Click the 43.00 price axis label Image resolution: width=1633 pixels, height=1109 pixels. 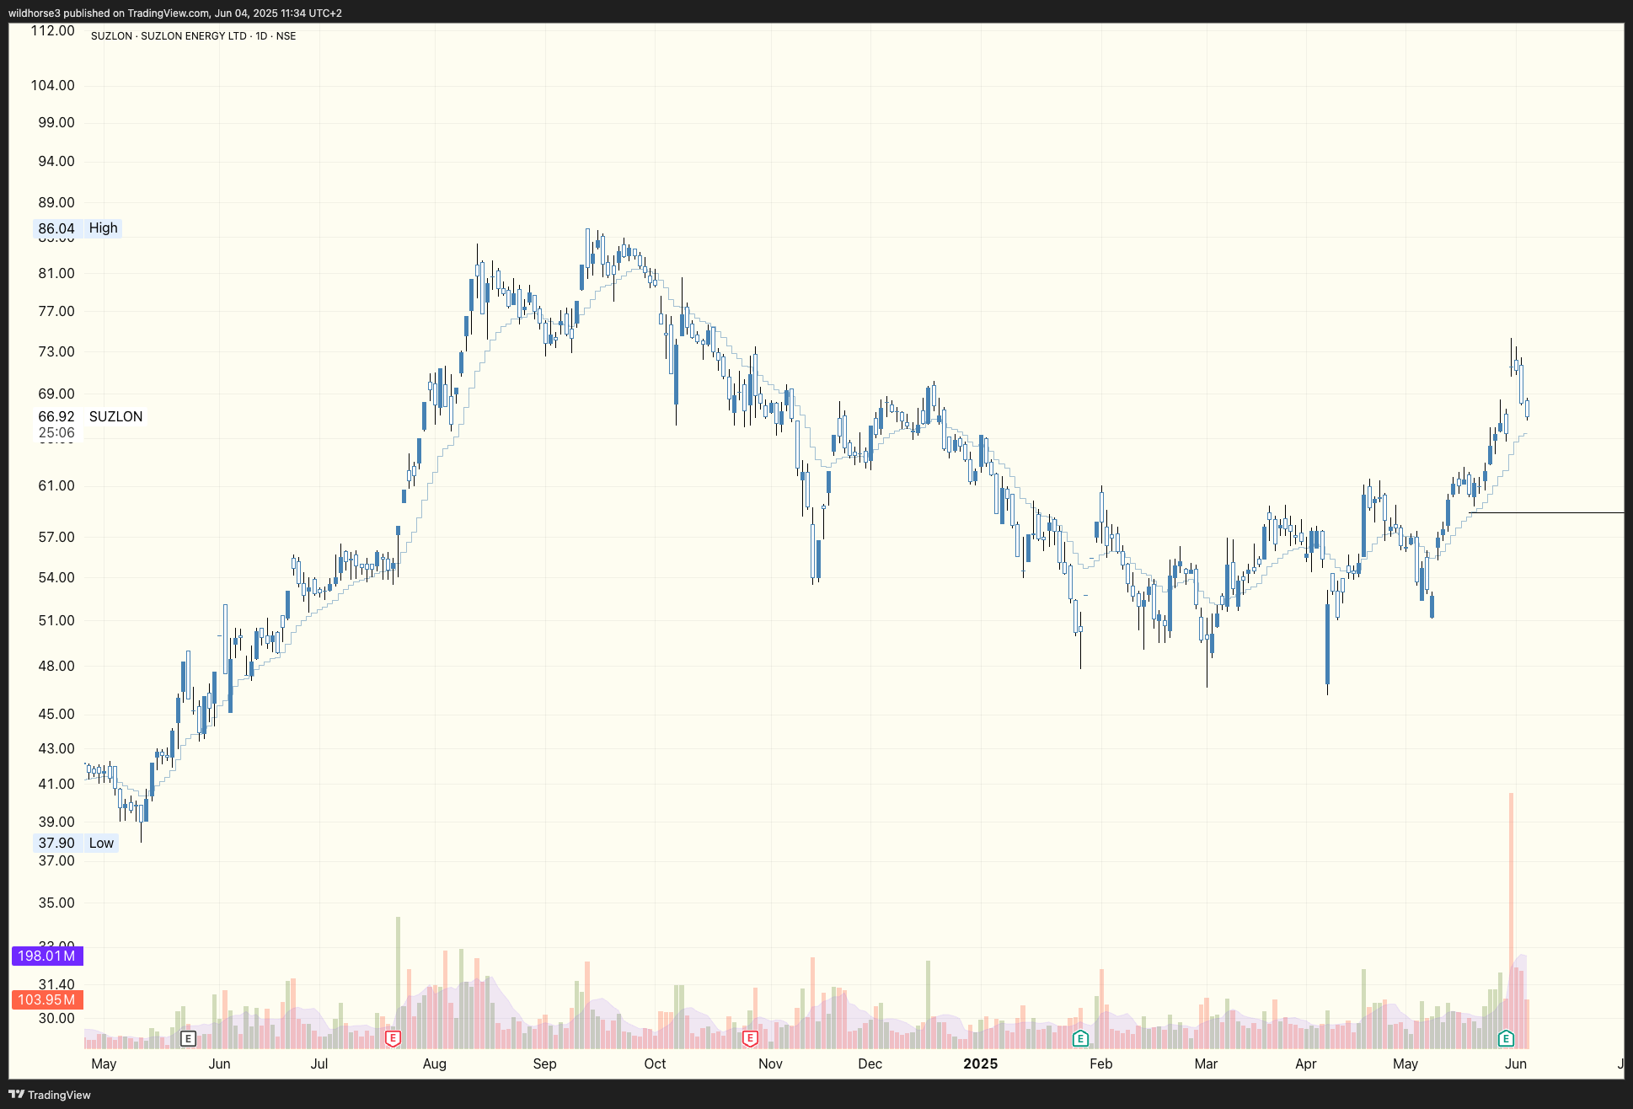click(56, 748)
